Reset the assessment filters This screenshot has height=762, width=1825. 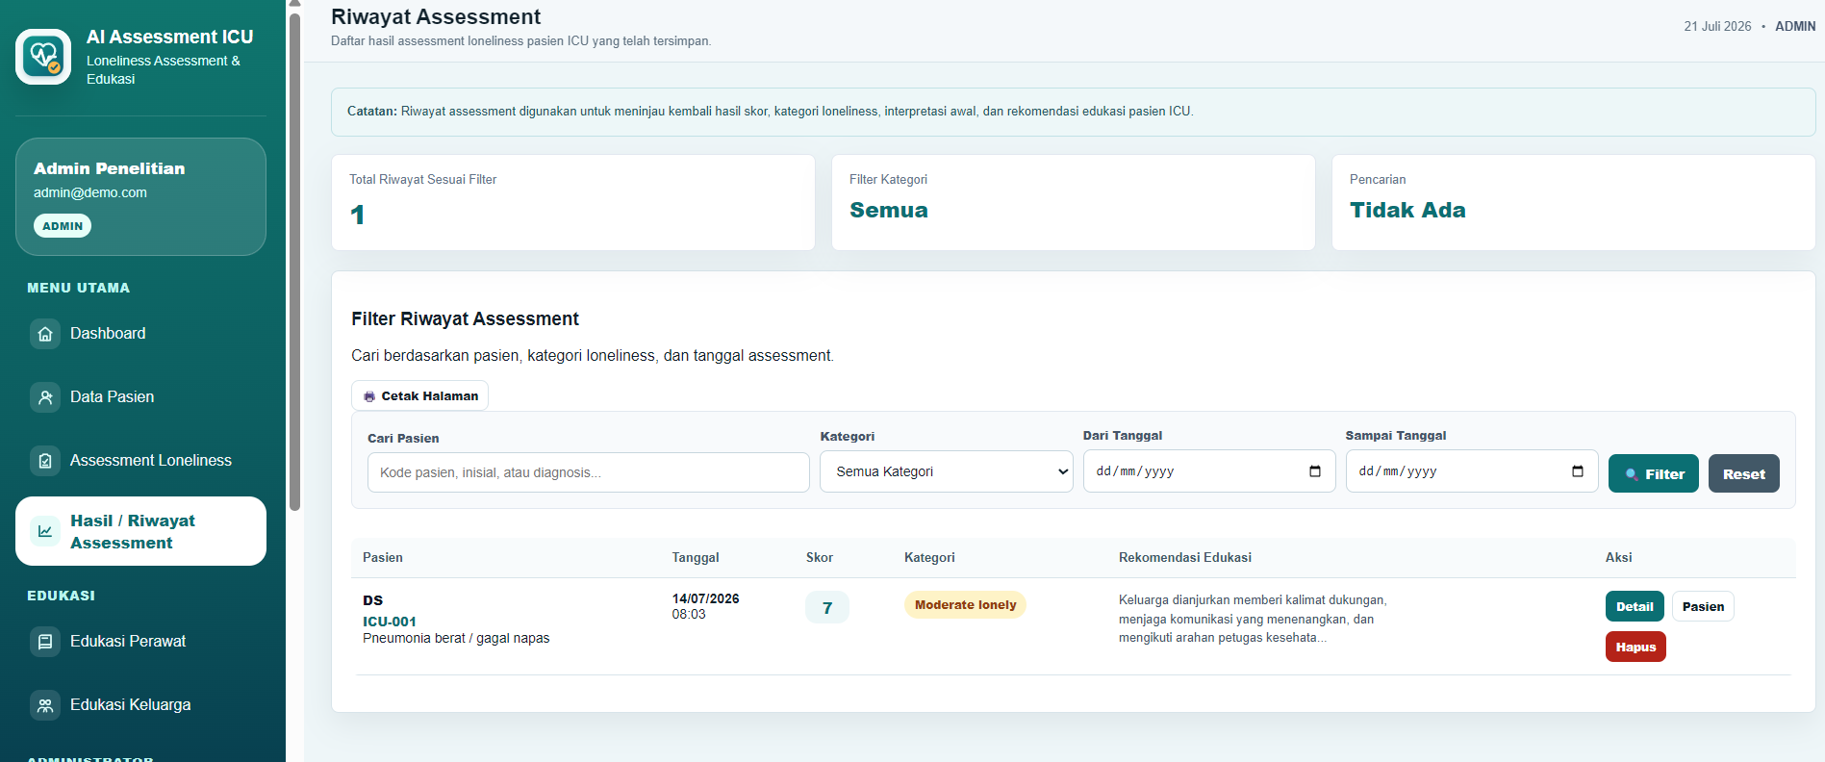[x=1744, y=473]
